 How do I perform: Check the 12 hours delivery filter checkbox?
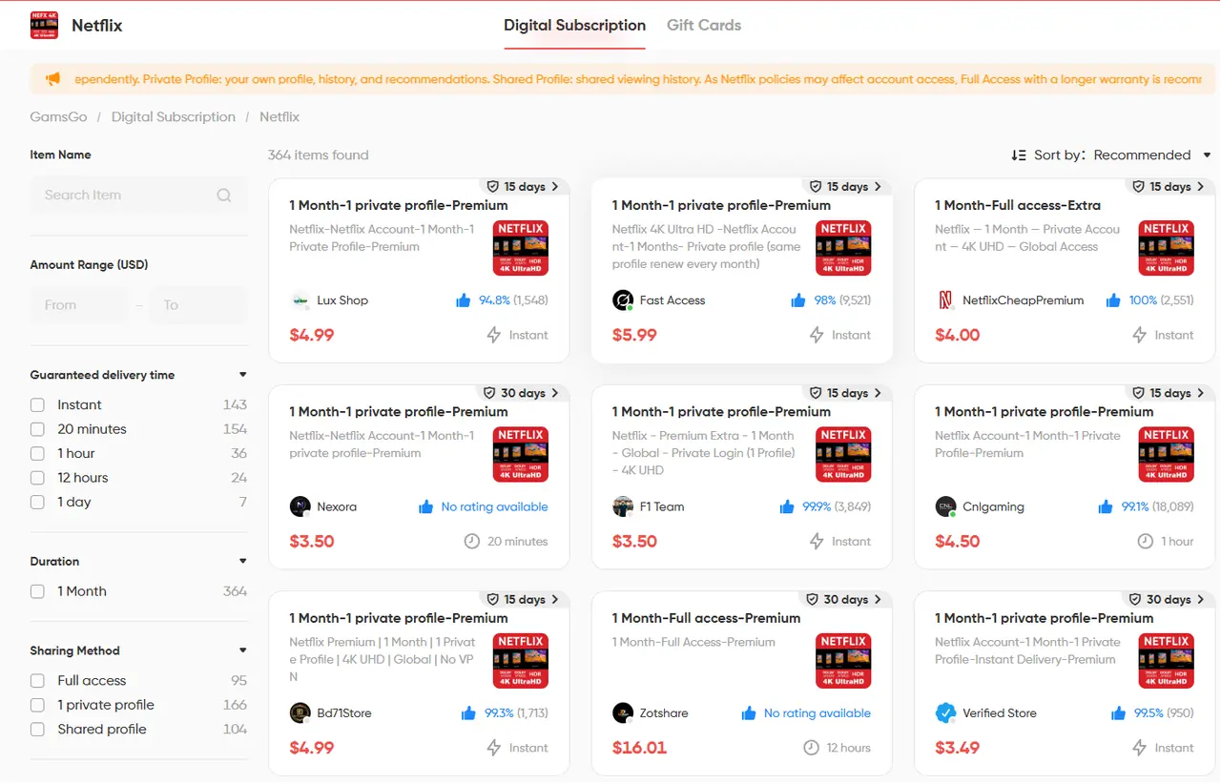37,478
